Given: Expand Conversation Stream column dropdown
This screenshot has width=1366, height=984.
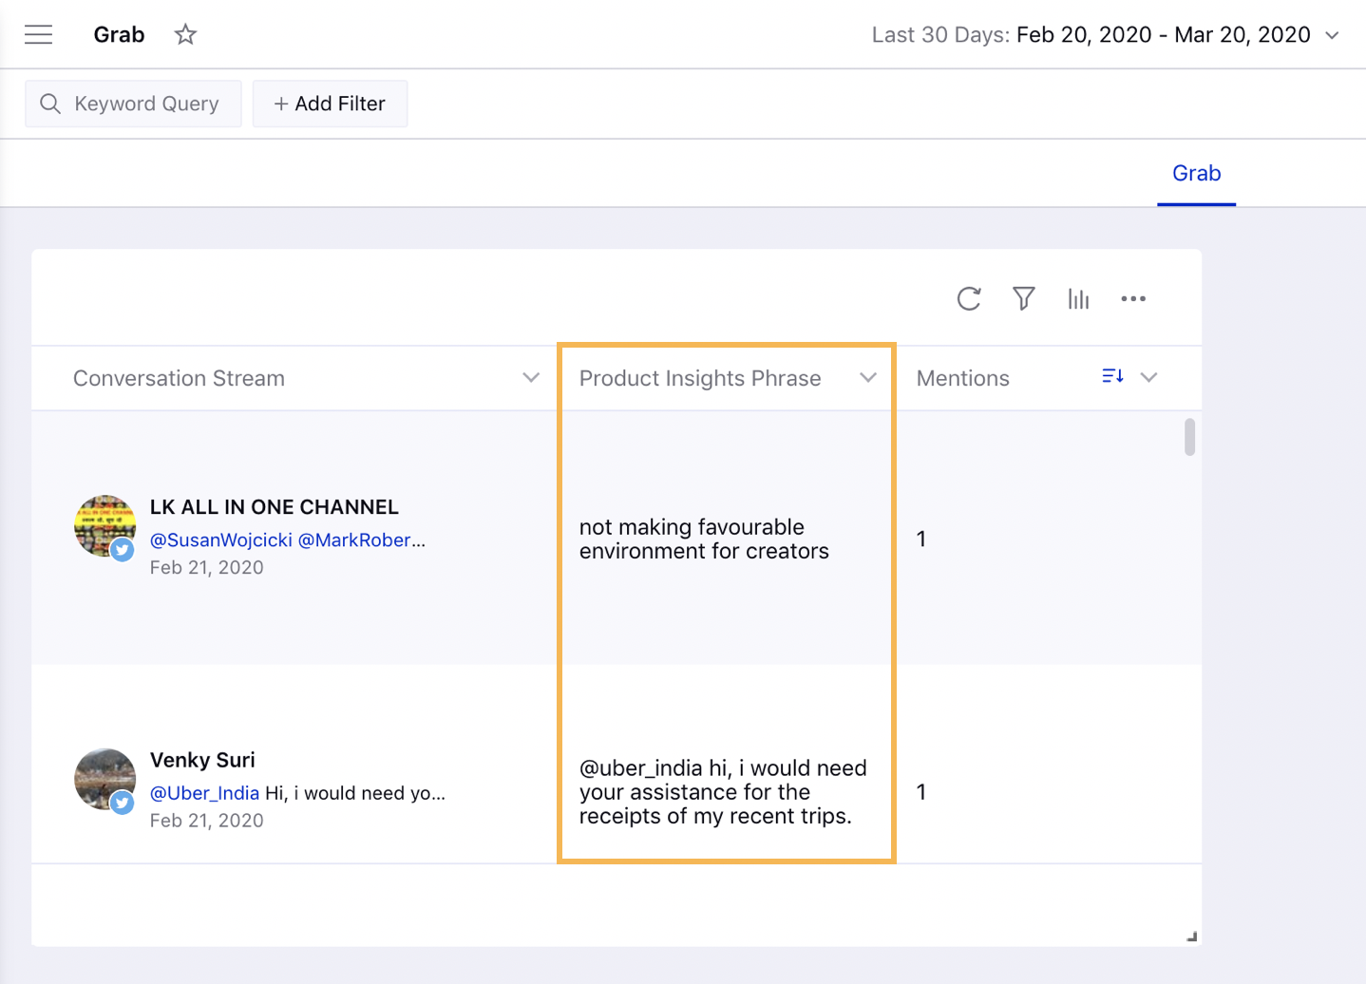Looking at the screenshot, I should [x=531, y=378].
